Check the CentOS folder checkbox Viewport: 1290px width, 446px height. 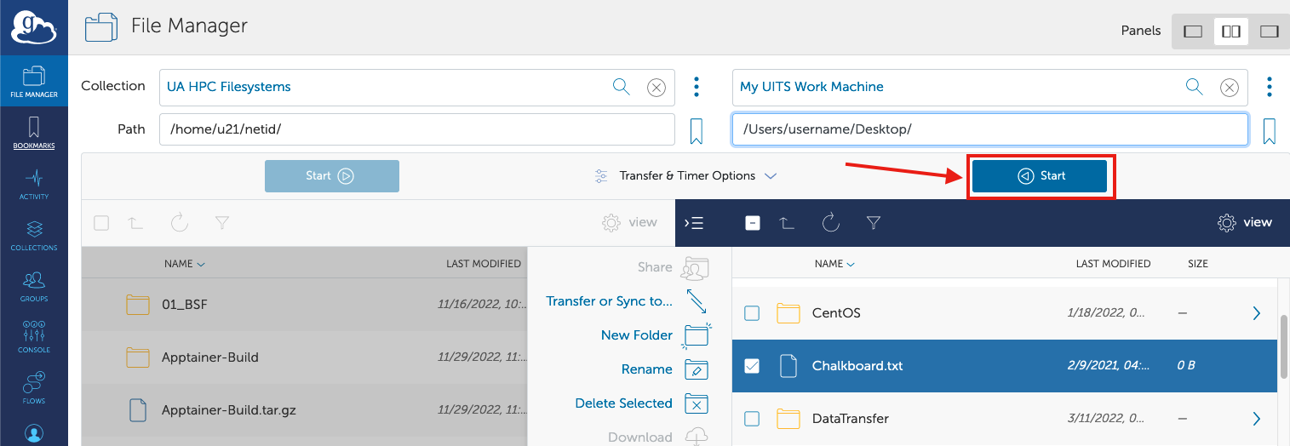tap(752, 313)
